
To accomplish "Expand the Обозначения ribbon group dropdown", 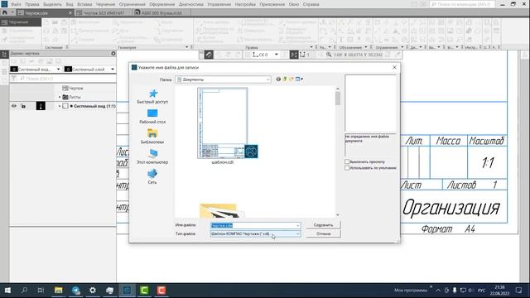I will click(x=366, y=47).
